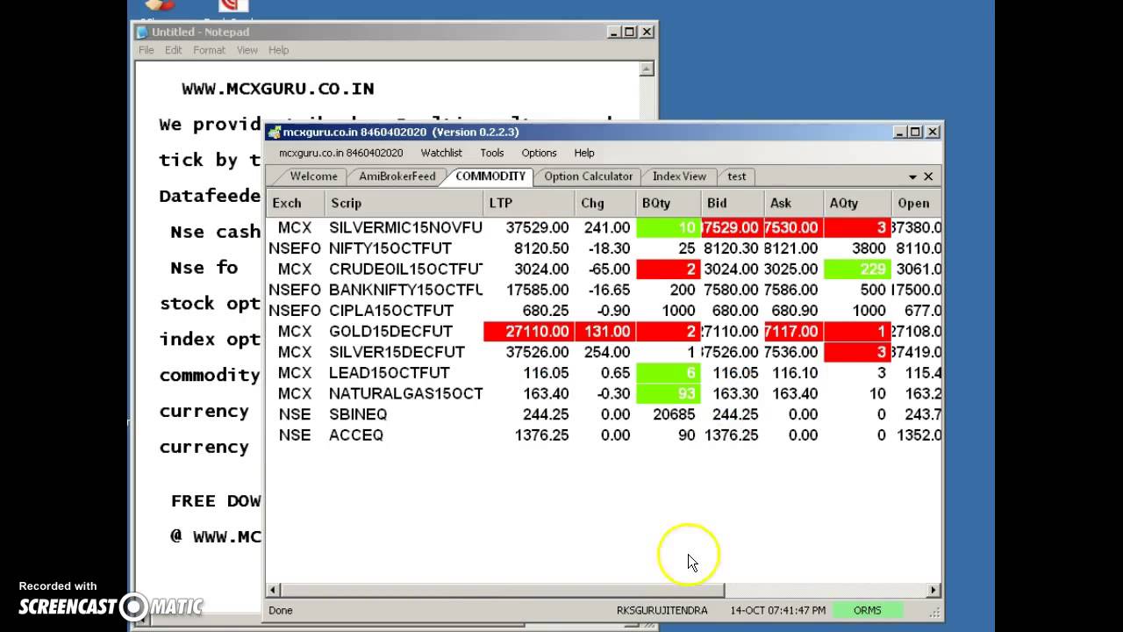
Task: Click the RKSGURUJITENDRA status bar entry
Action: point(662,610)
